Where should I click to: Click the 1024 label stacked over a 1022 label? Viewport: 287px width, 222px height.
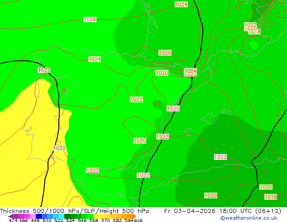click(191, 71)
